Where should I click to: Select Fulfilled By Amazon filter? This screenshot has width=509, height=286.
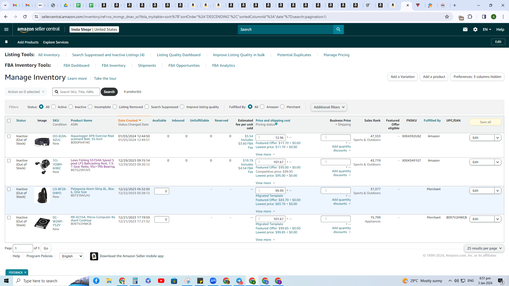[262, 107]
